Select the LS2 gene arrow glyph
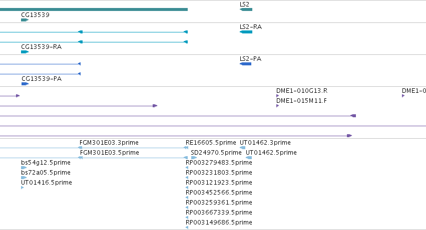The height and width of the screenshot is (230, 426). (246, 9)
